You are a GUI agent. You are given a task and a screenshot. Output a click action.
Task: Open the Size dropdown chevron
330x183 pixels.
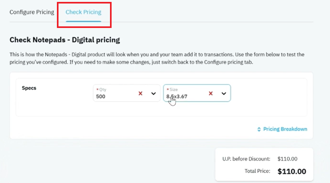click(x=224, y=93)
